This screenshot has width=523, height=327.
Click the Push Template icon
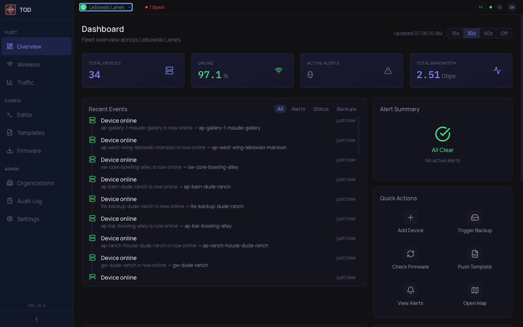(x=475, y=253)
